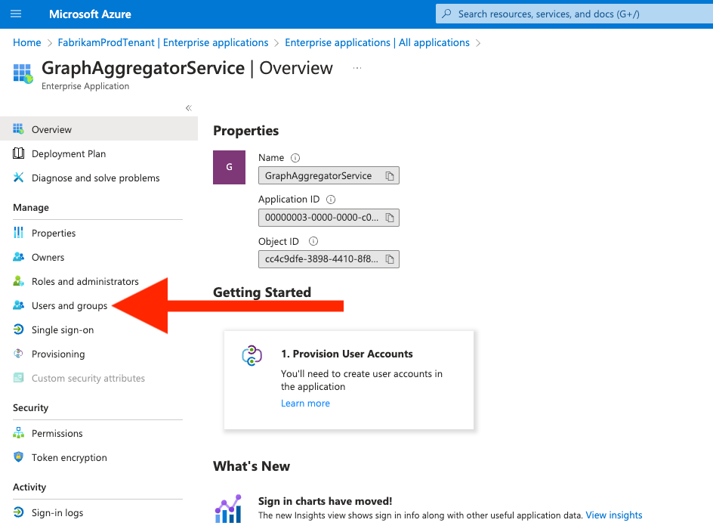Screen dimensions: 713x529
Task: Select Overview in the side menu
Action: point(99,129)
